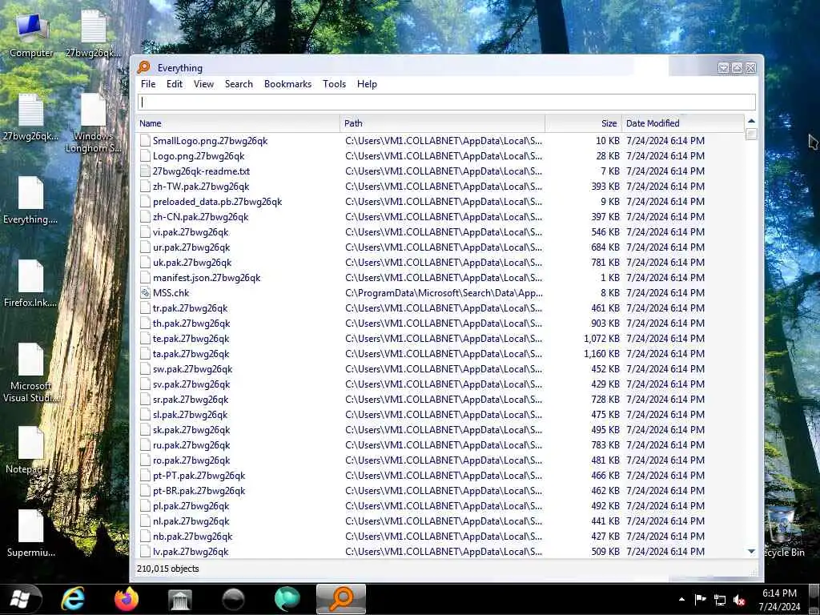Click the file icon of 27bwg26qk-readme.txt
Screen dimensions: 820x615
tap(146, 171)
